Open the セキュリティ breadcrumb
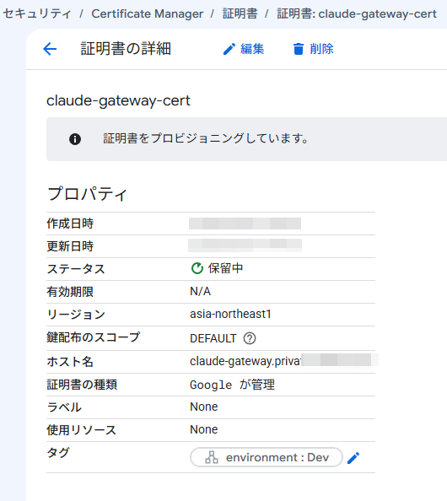 click(37, 13)
